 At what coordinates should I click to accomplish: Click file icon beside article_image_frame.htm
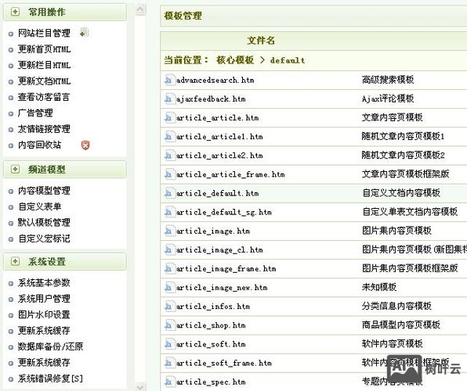(169, 269)
